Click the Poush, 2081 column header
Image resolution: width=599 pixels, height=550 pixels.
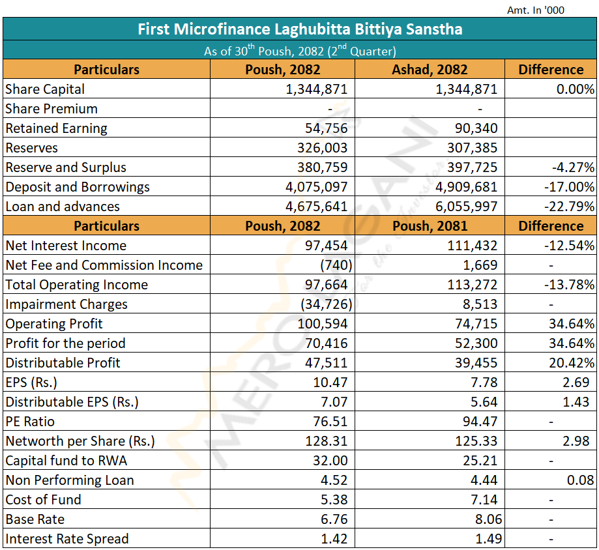tap(430, 226)
